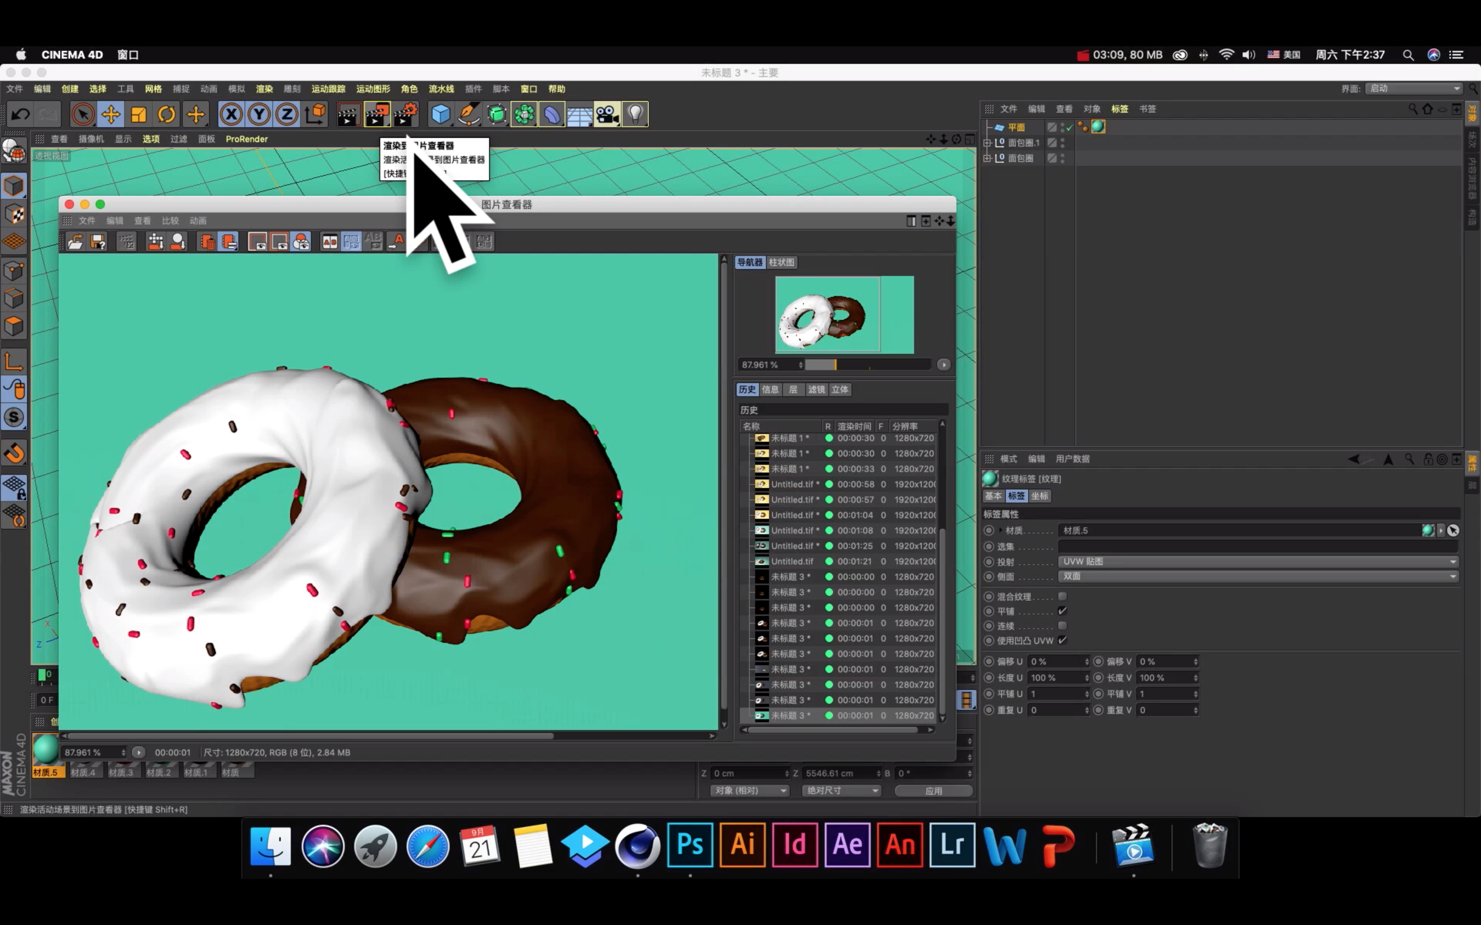Switch to the 柱状图 tab
The width and height of the screenshot is (1481, 925).
coord(781,262)
